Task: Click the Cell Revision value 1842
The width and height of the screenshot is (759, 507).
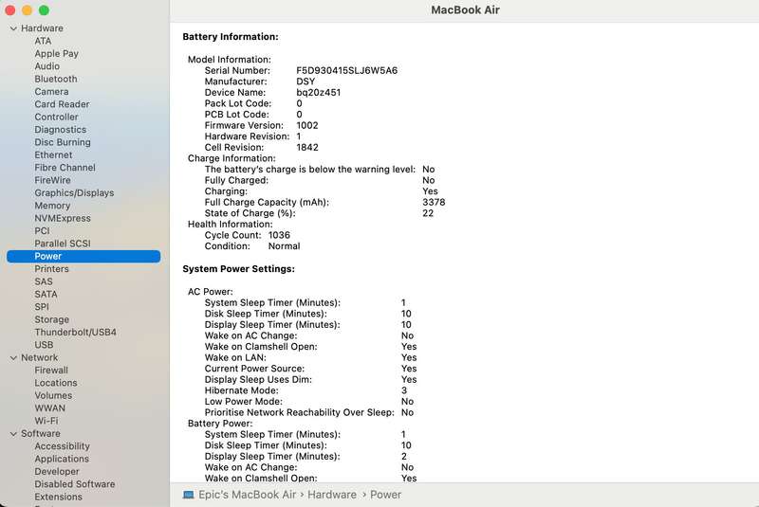Action: point(307,148)
